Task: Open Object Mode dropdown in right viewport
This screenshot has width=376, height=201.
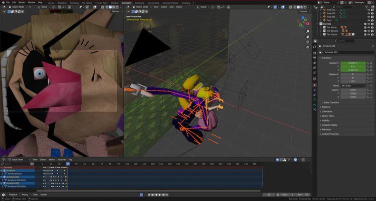Action: [141, 7]
